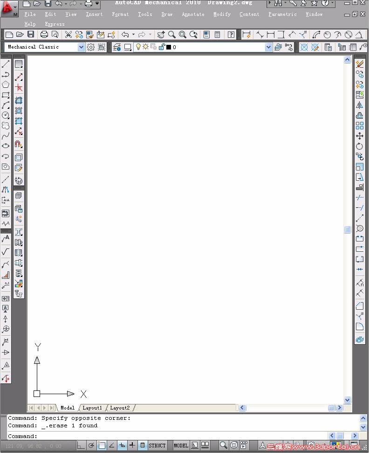Select the Spline curve tool
This screenshot has width=369, height=453.
coord(6,136)
